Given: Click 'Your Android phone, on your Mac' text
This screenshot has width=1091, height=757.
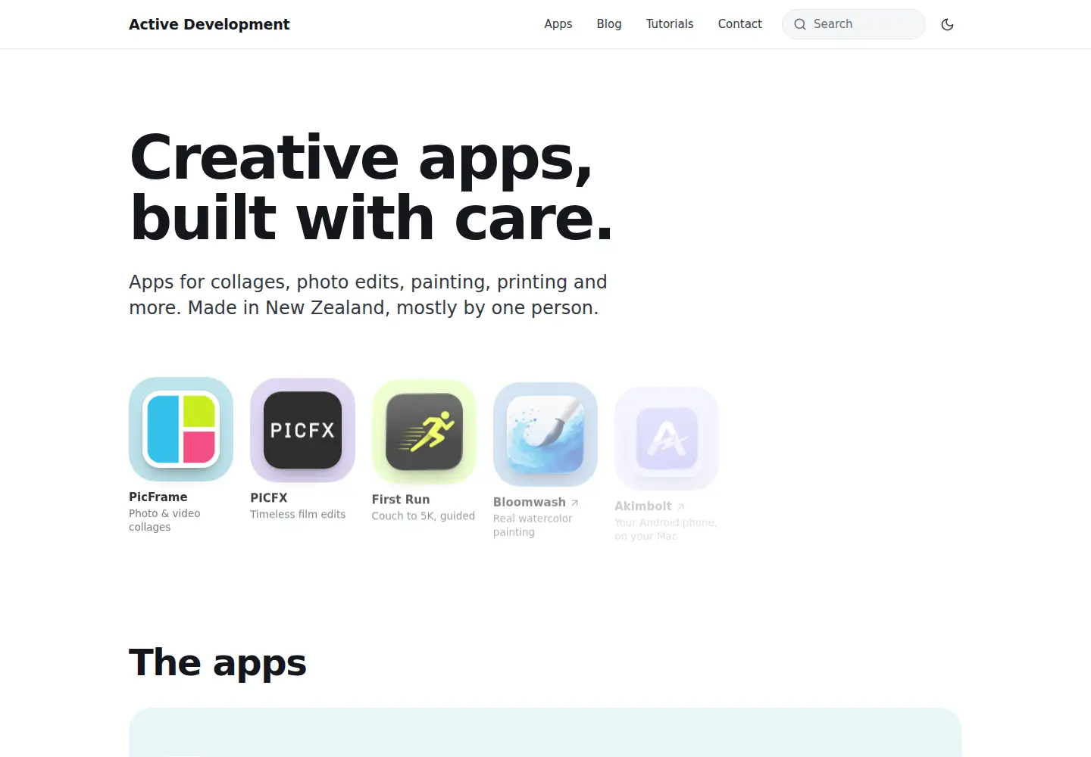Looking at the screenshot, I should coord(666,529).
